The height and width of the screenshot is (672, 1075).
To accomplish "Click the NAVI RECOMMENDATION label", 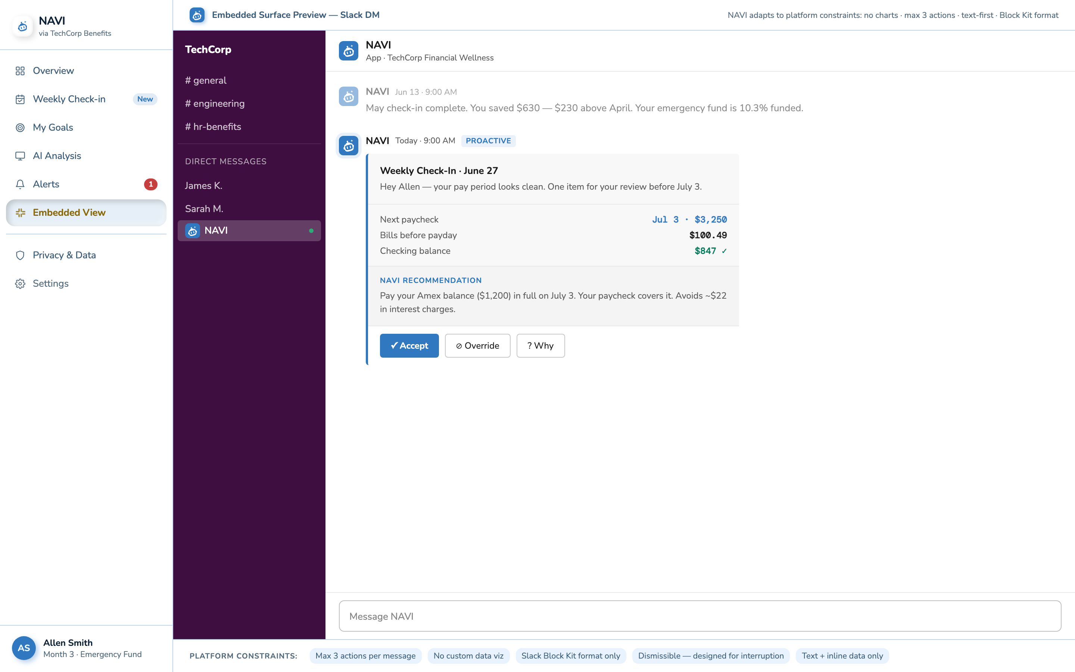I will coord(430,280).
